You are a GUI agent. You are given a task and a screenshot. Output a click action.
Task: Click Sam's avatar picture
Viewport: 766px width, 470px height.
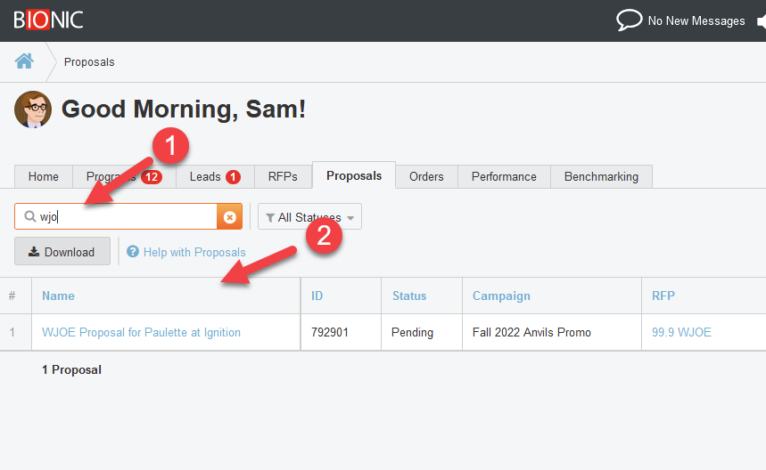click(x=33, y=109)
